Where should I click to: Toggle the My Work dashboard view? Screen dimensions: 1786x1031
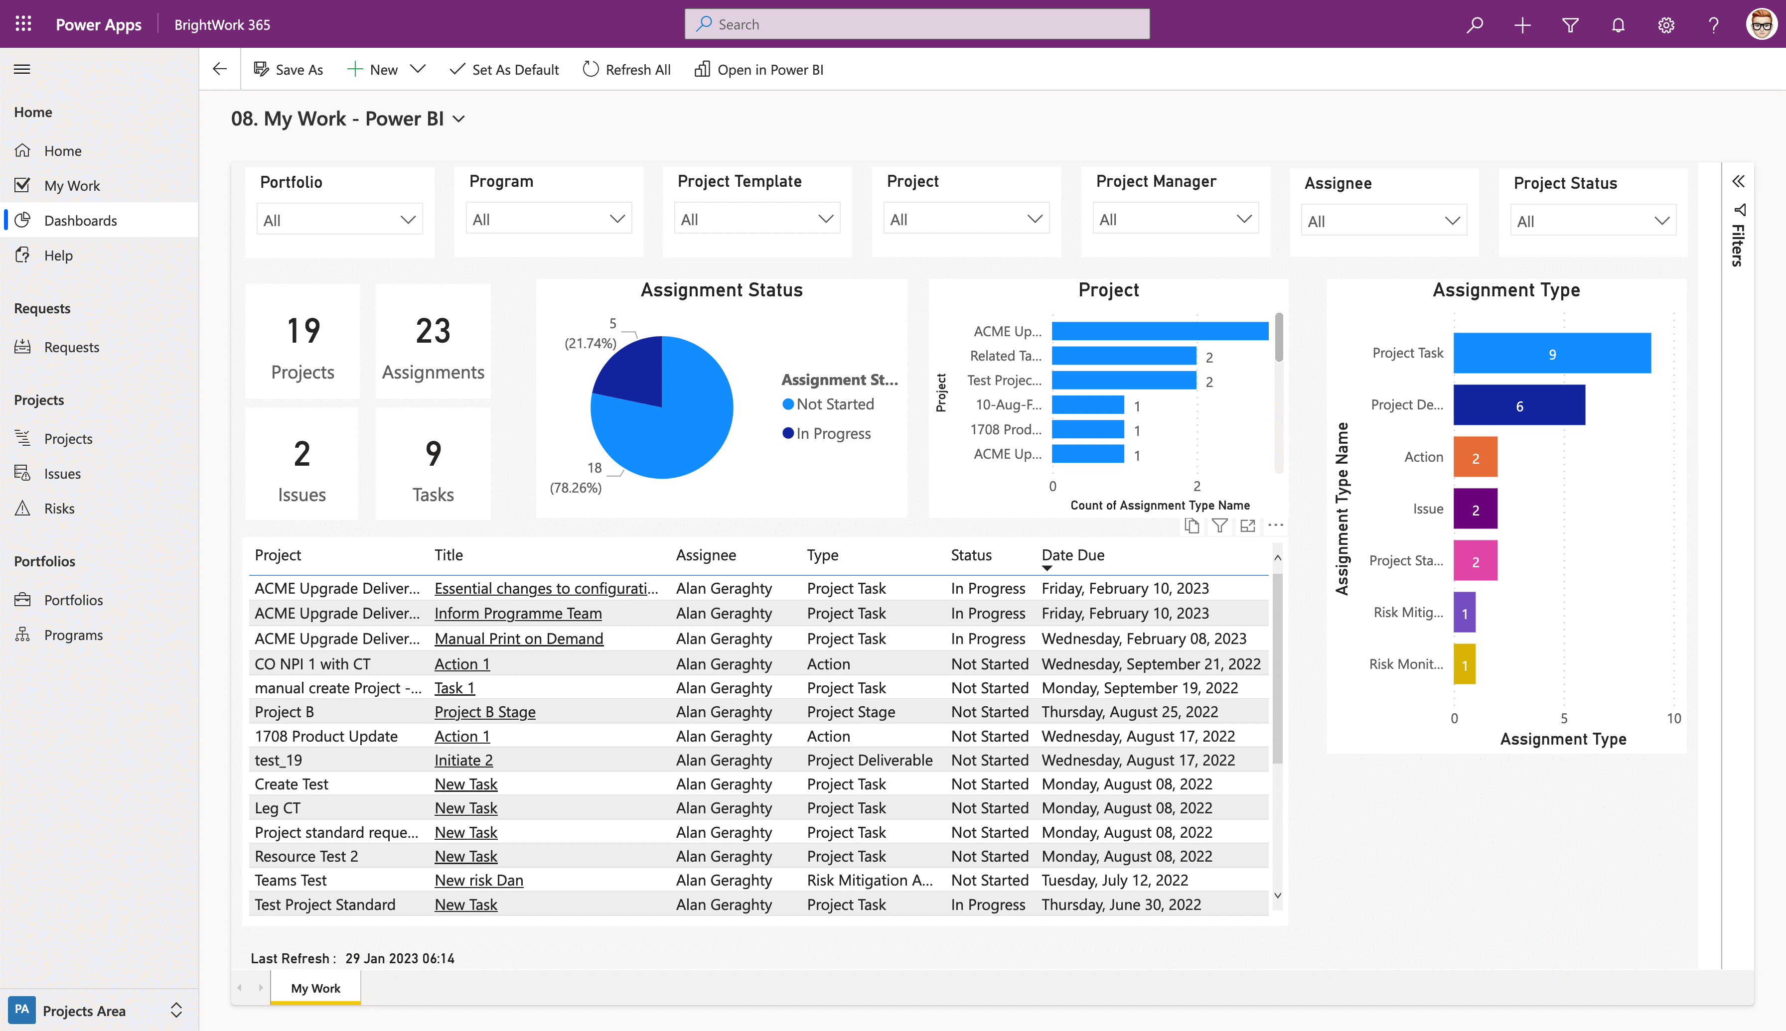[x=461, y=119]
